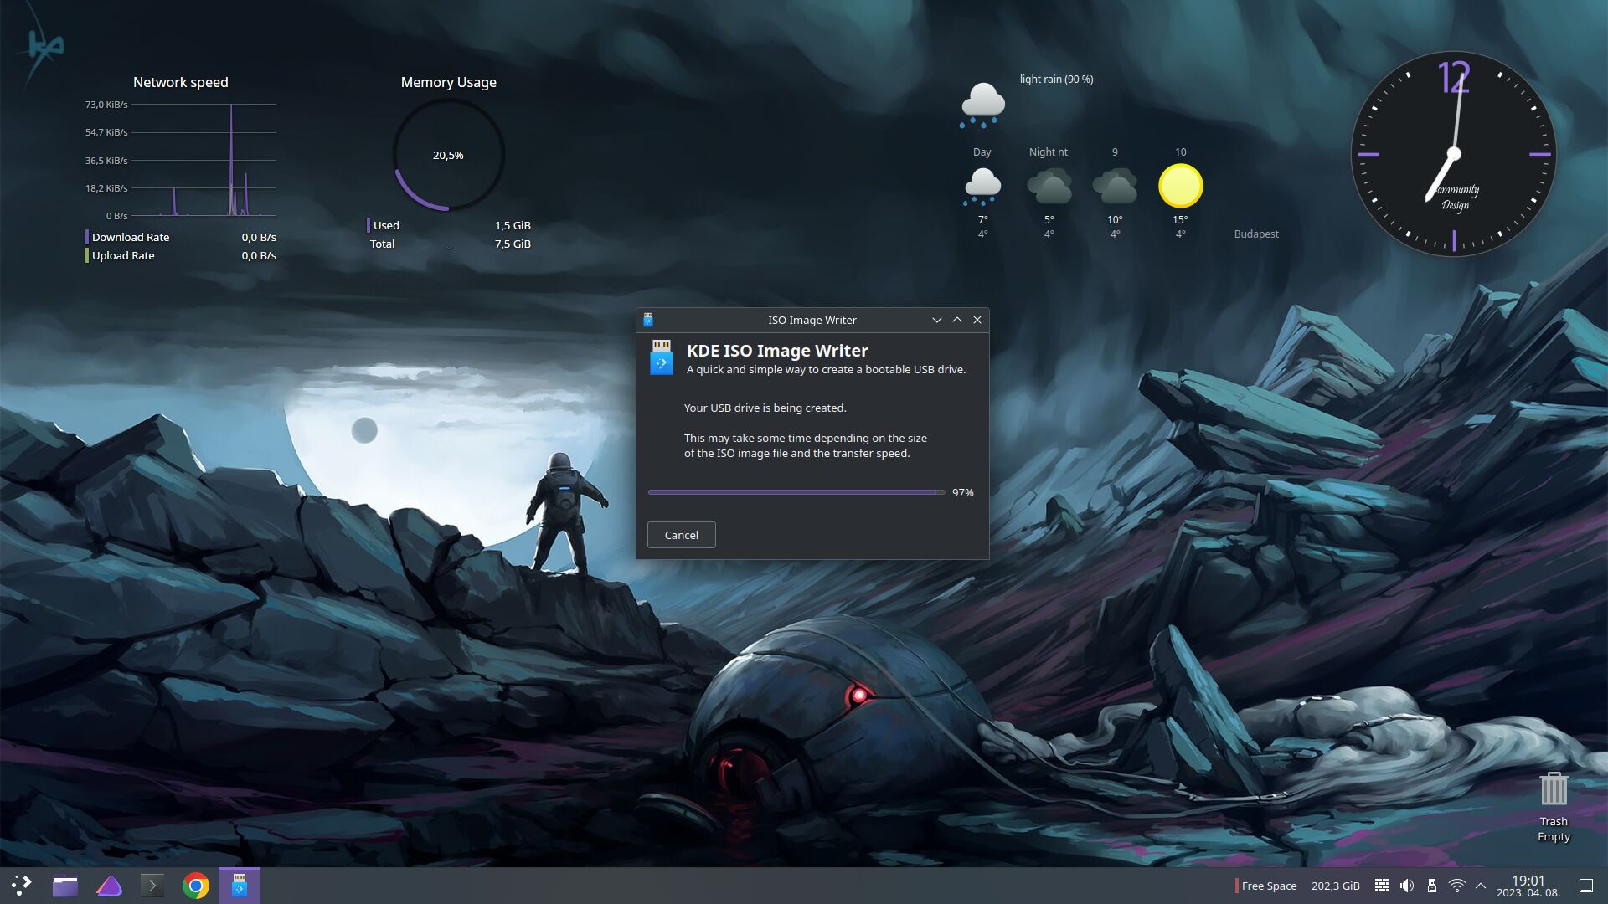Viewport: 1608px width, 904px height.
Task: Select the day 9 forecast cloud icon
Action: point(1115,187)
